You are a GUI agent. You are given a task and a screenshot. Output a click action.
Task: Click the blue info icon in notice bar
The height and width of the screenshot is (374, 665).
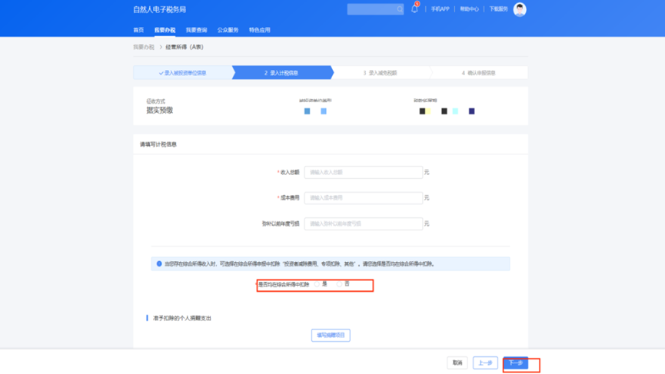(159, 263)
